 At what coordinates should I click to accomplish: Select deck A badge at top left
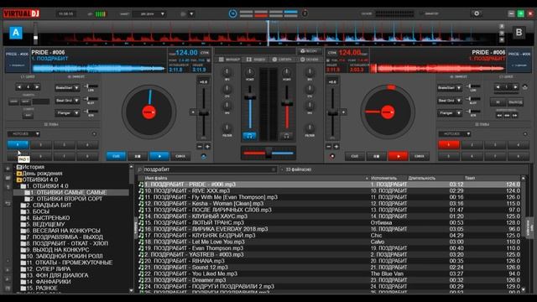point(16,33)
